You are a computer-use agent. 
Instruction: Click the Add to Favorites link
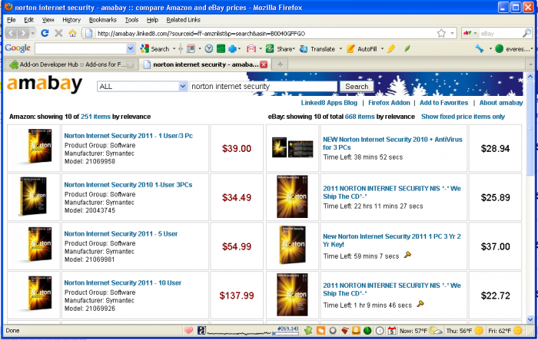click(x=443, y=103)
